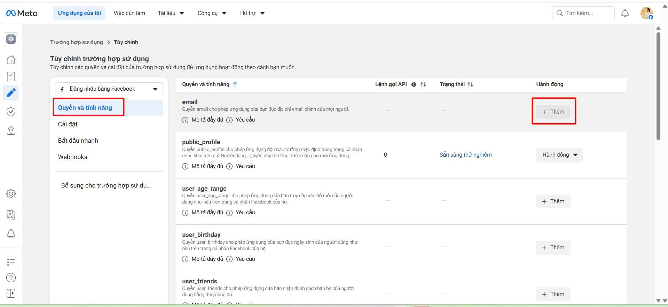Select Cài đặt in the left panel

[x=68, y=124]
